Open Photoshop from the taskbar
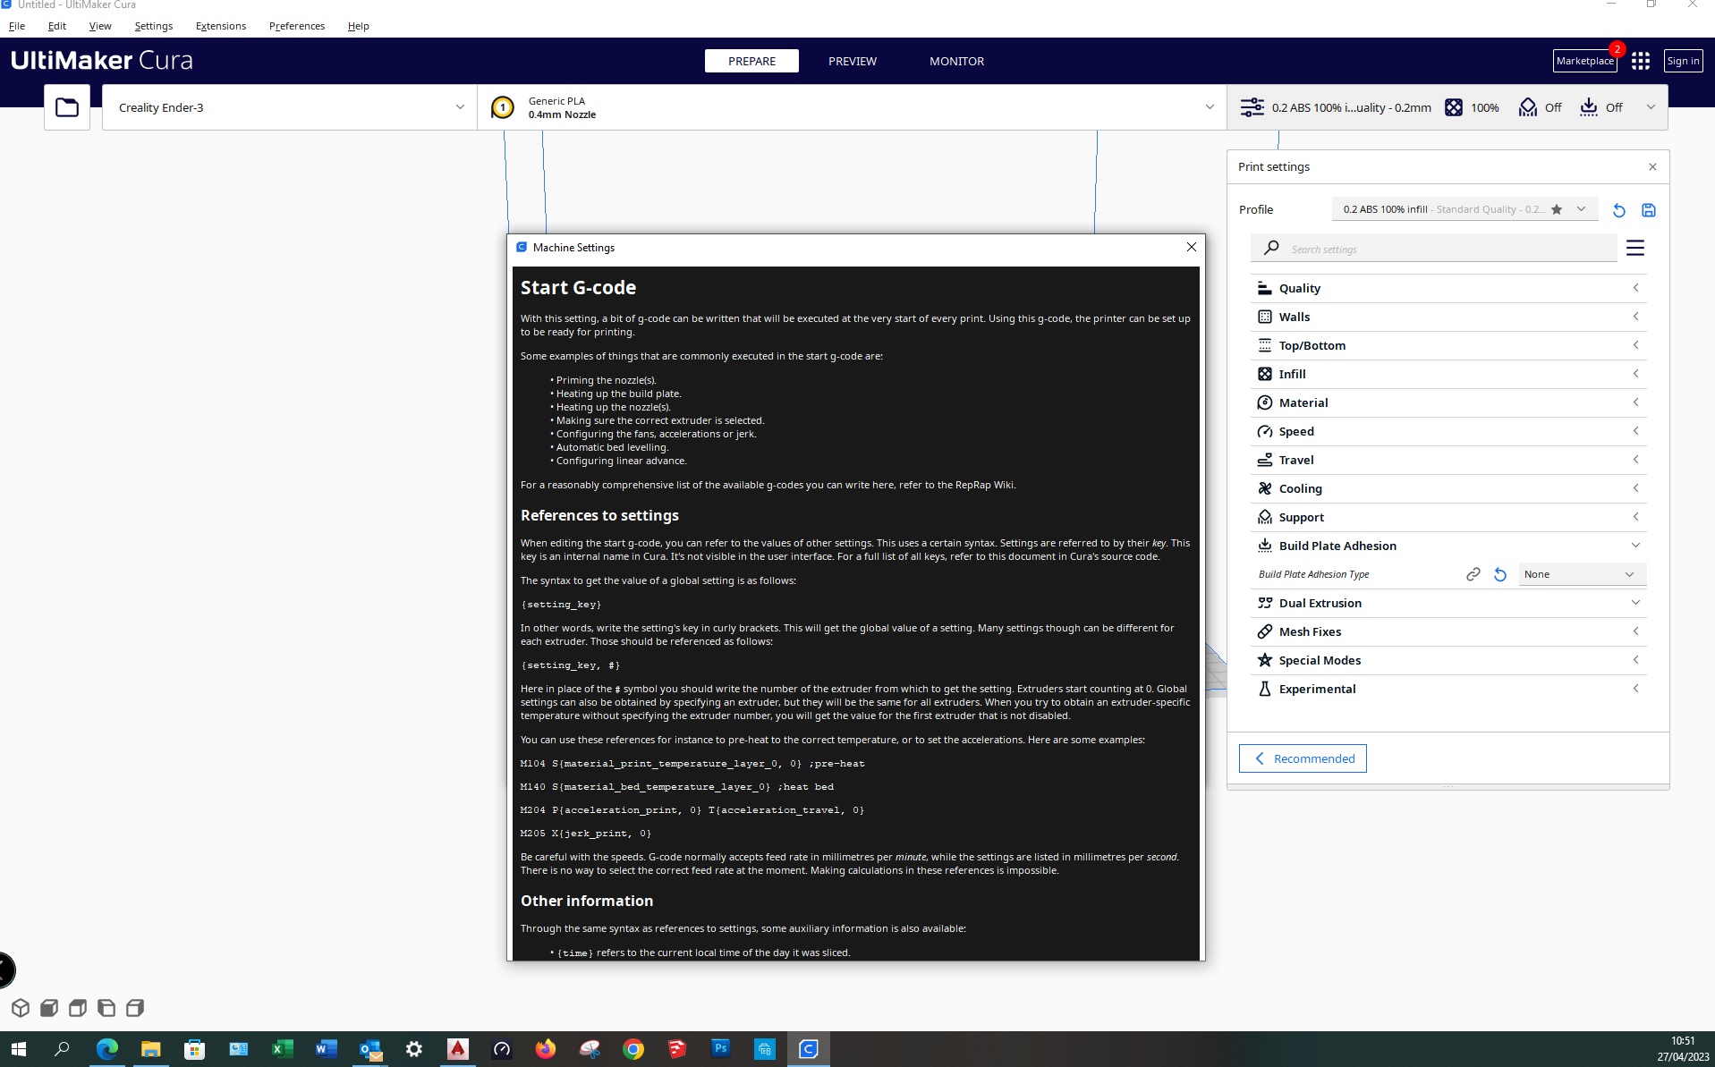This screenshot has width=1715, height=1067. pyautogui.click(x=720, y=1048)
